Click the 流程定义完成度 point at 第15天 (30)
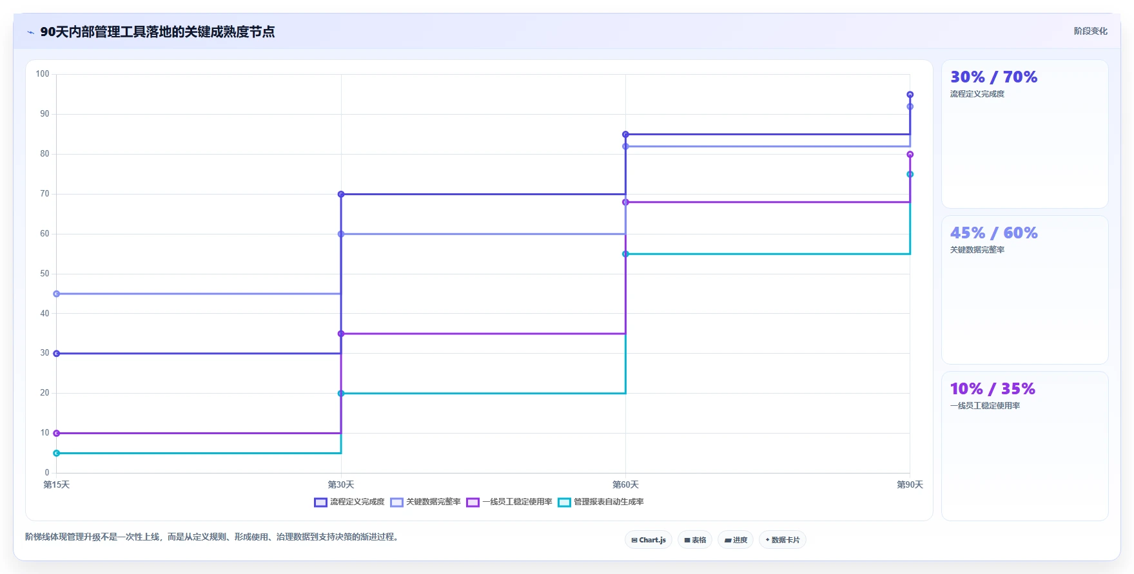Viewport: 1134px width, 574px height. click(57, 354)
